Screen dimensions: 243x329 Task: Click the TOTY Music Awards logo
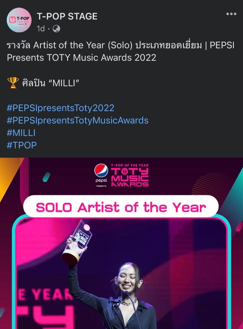click(129, 175)
